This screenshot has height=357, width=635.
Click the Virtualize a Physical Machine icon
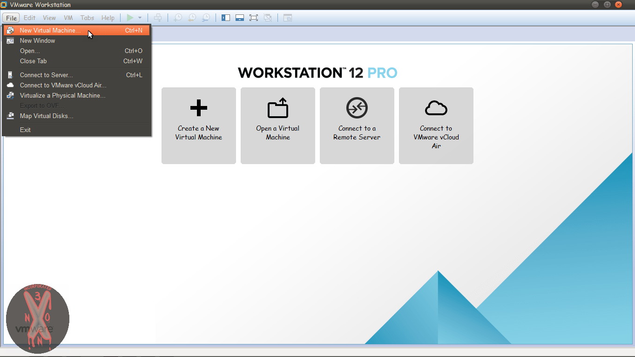point(10,95)
